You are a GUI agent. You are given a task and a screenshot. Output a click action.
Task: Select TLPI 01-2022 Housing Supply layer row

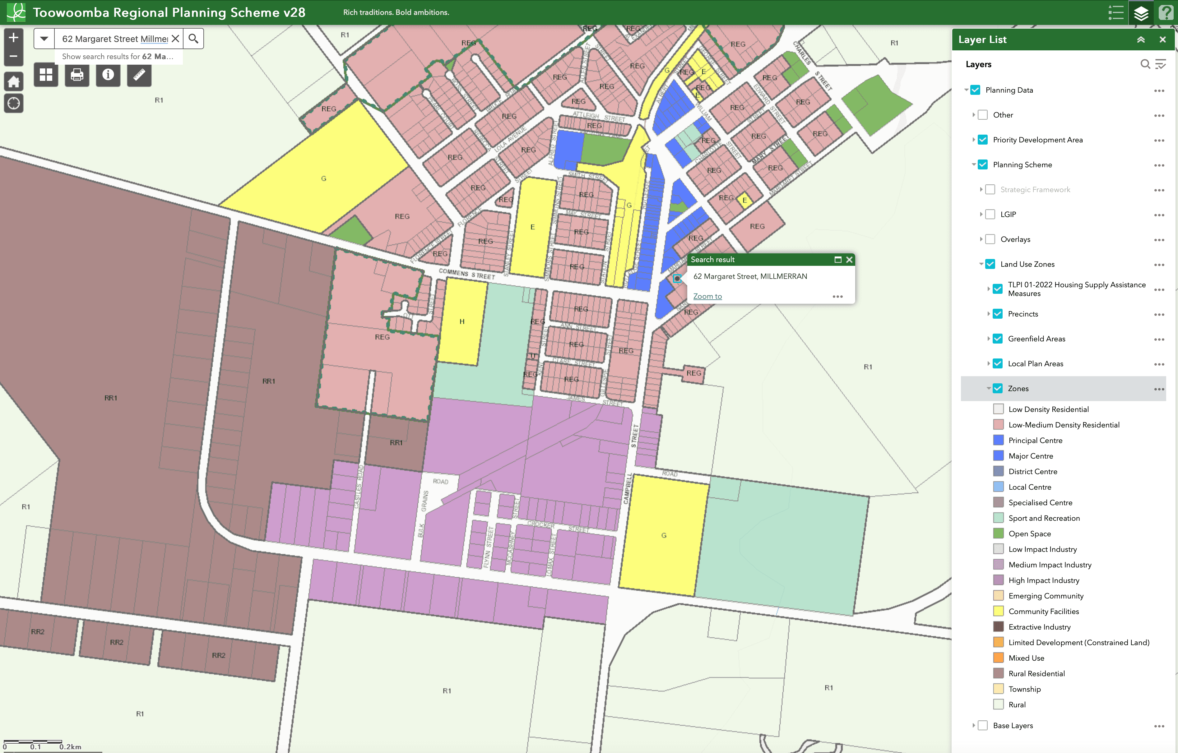tap(1063, 289)
